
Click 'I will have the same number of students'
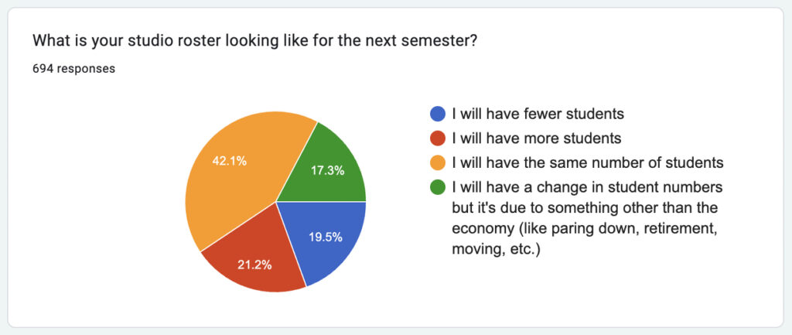tap(587, 162)
